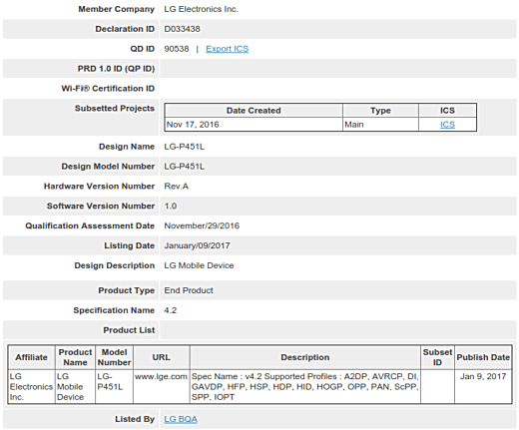Select the Software Version value 1.0

(x=171, y=207)
